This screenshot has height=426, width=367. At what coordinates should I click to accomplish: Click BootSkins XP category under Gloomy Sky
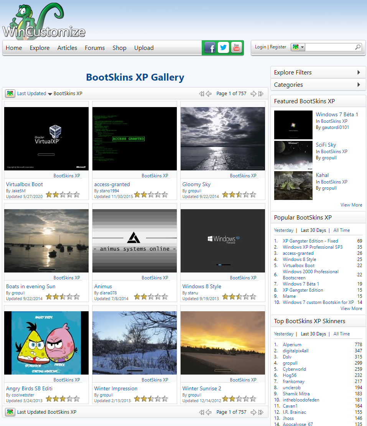click(243, 176)
